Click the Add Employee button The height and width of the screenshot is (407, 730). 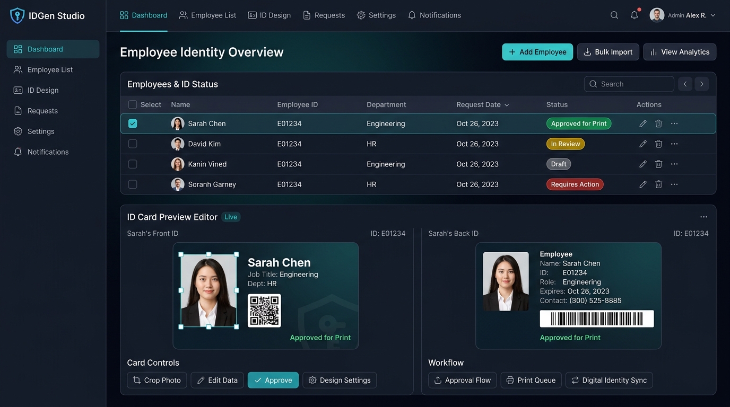pos(537,52)
